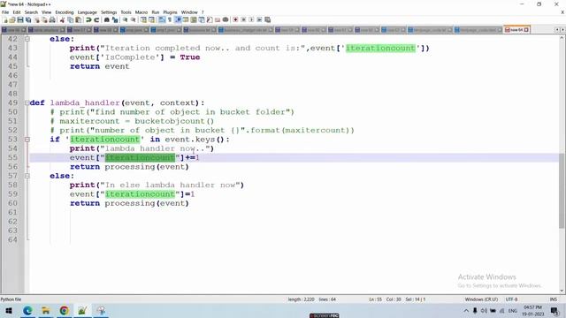Open the Search menu
Viewport: 566px width, 318px height.
pos(31,12)
